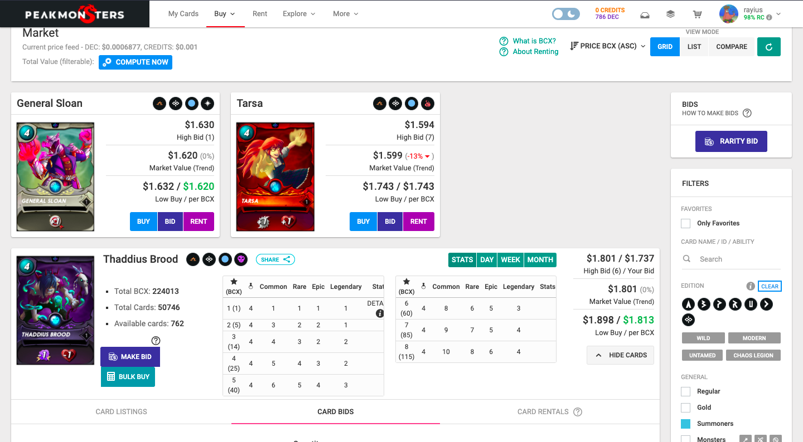Select the arrow-shaped edition filter icon
803x442 pixels.
766,304
